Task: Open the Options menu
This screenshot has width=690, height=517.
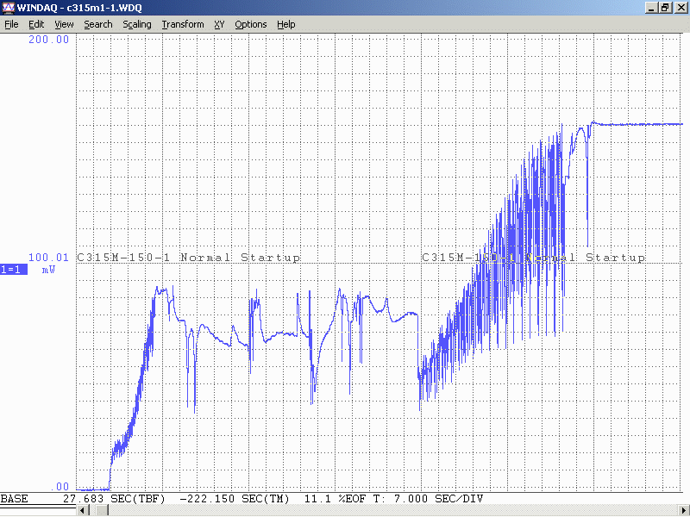Action: point(251,24)
